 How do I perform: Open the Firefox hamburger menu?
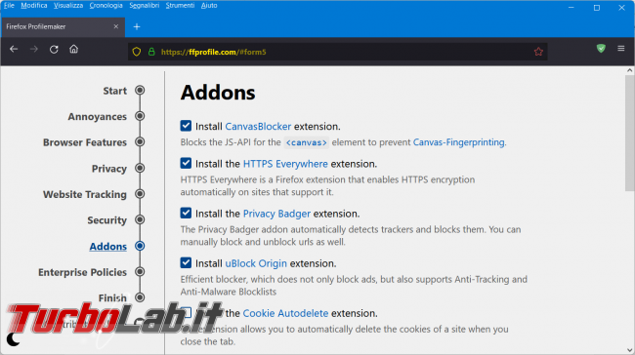621,49
